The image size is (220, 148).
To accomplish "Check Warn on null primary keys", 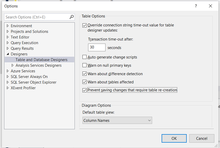I will point(85,65).
